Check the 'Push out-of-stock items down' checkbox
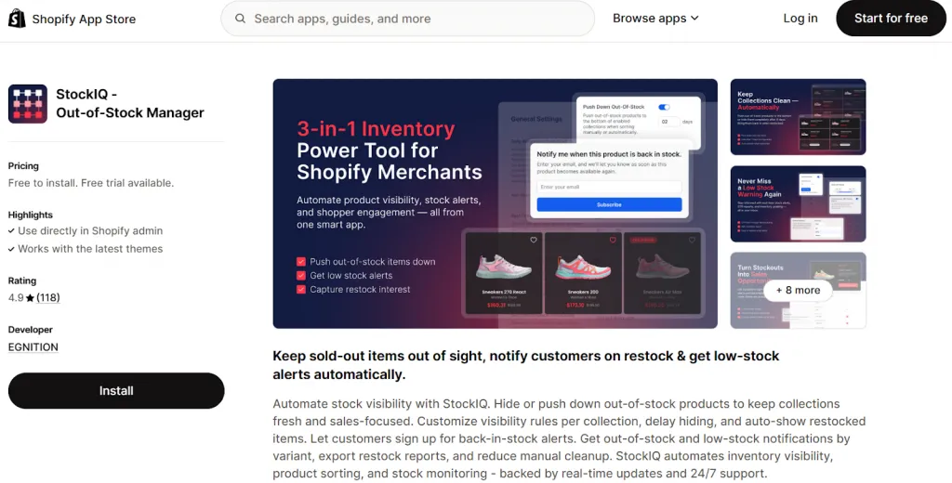 pyautogui.click(x=301, y=262)
